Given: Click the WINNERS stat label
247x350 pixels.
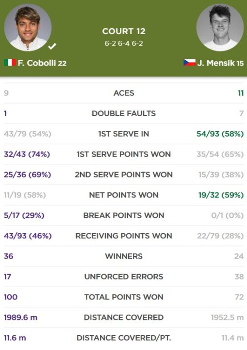Looking at the screenshot, I should pos(124,256).
